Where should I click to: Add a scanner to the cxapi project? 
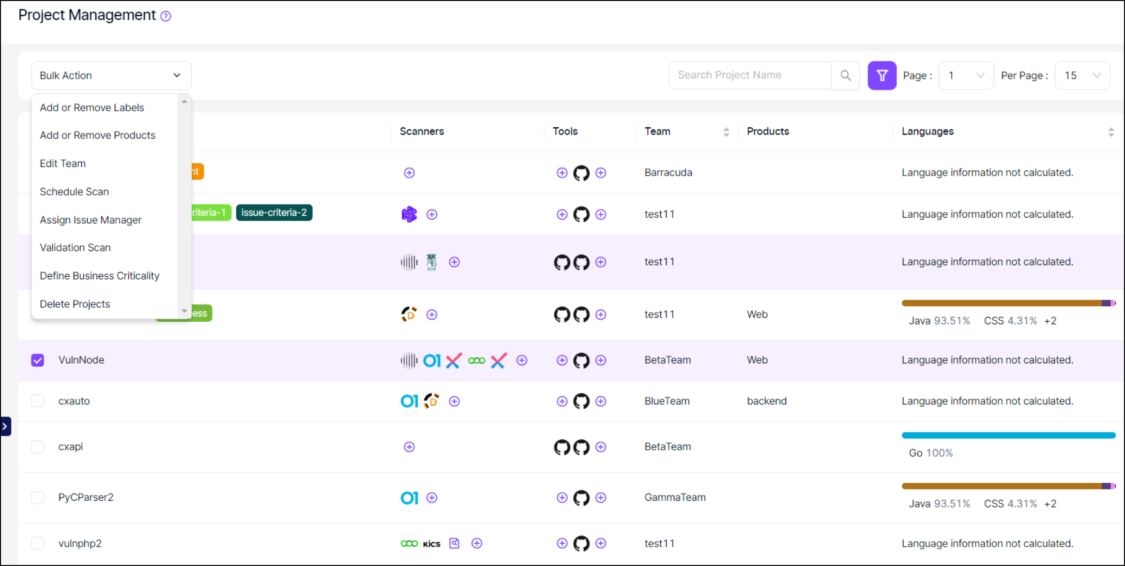[409, 447]
